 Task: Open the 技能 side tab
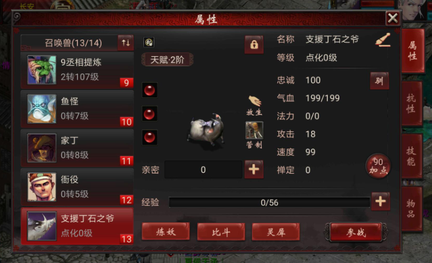[411, 156]
